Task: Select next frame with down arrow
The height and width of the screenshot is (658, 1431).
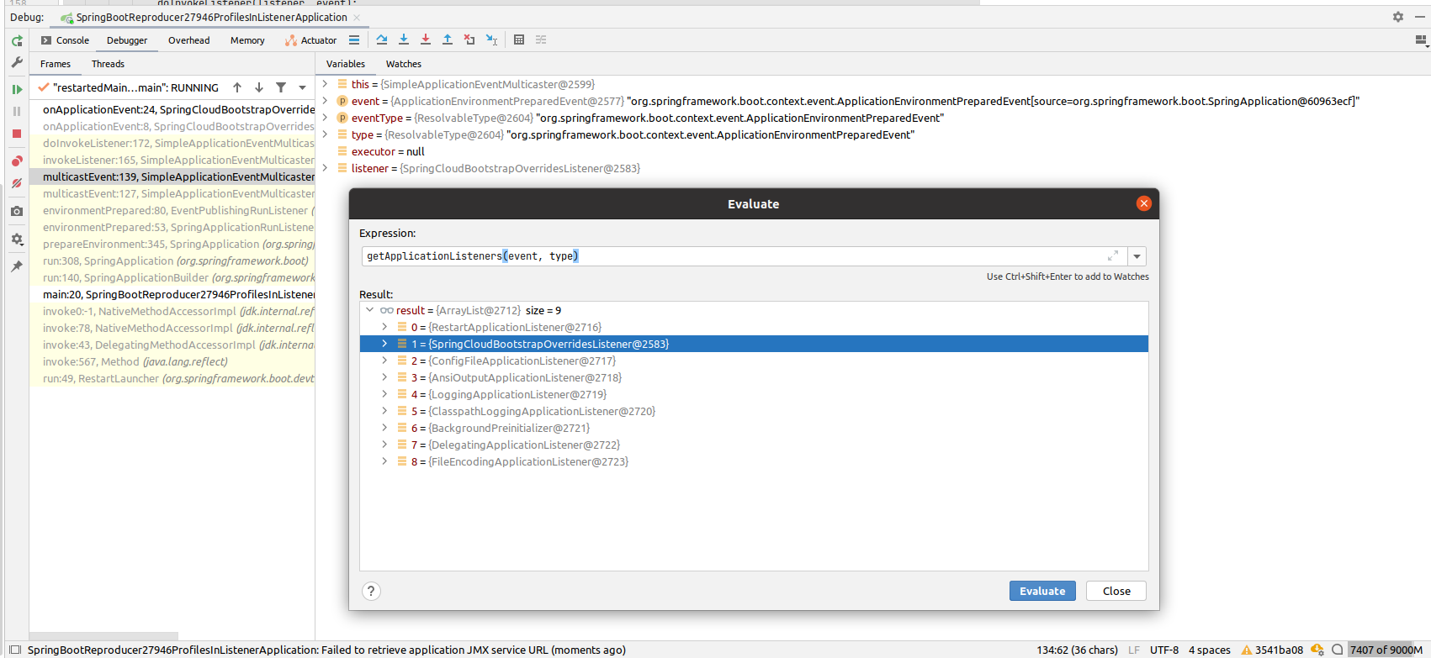Action: tap(259, 87)
